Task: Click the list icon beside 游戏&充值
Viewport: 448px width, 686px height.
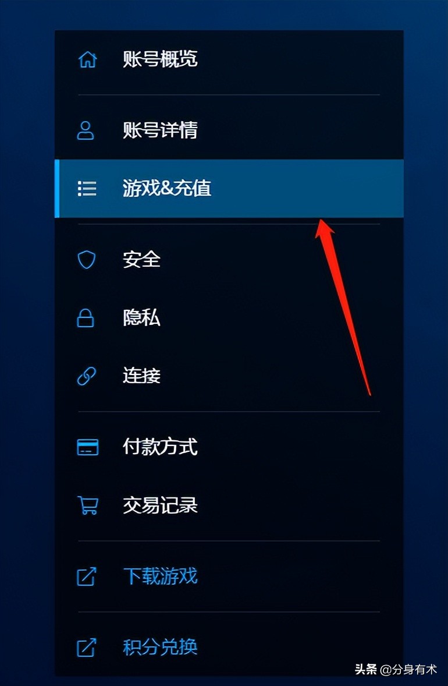Action: [x=87, y=189]
